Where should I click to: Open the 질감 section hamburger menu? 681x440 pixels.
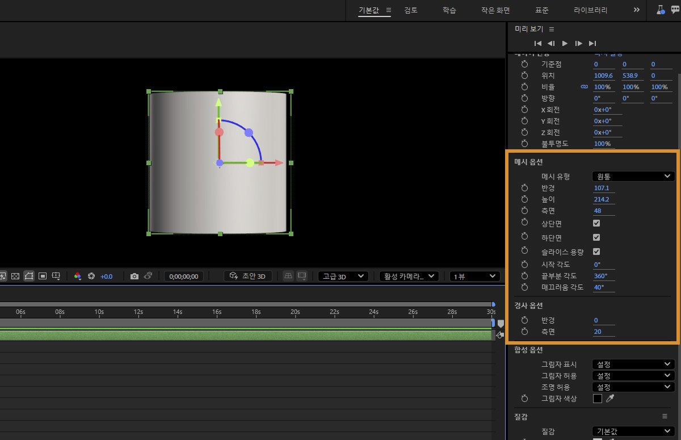click(x=665, y=416)
